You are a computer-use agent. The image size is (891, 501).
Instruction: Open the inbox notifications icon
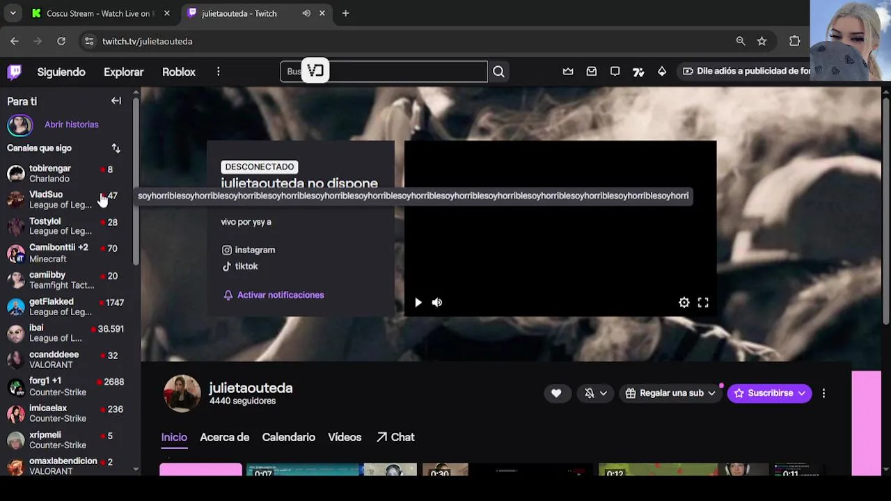(592, 71)
